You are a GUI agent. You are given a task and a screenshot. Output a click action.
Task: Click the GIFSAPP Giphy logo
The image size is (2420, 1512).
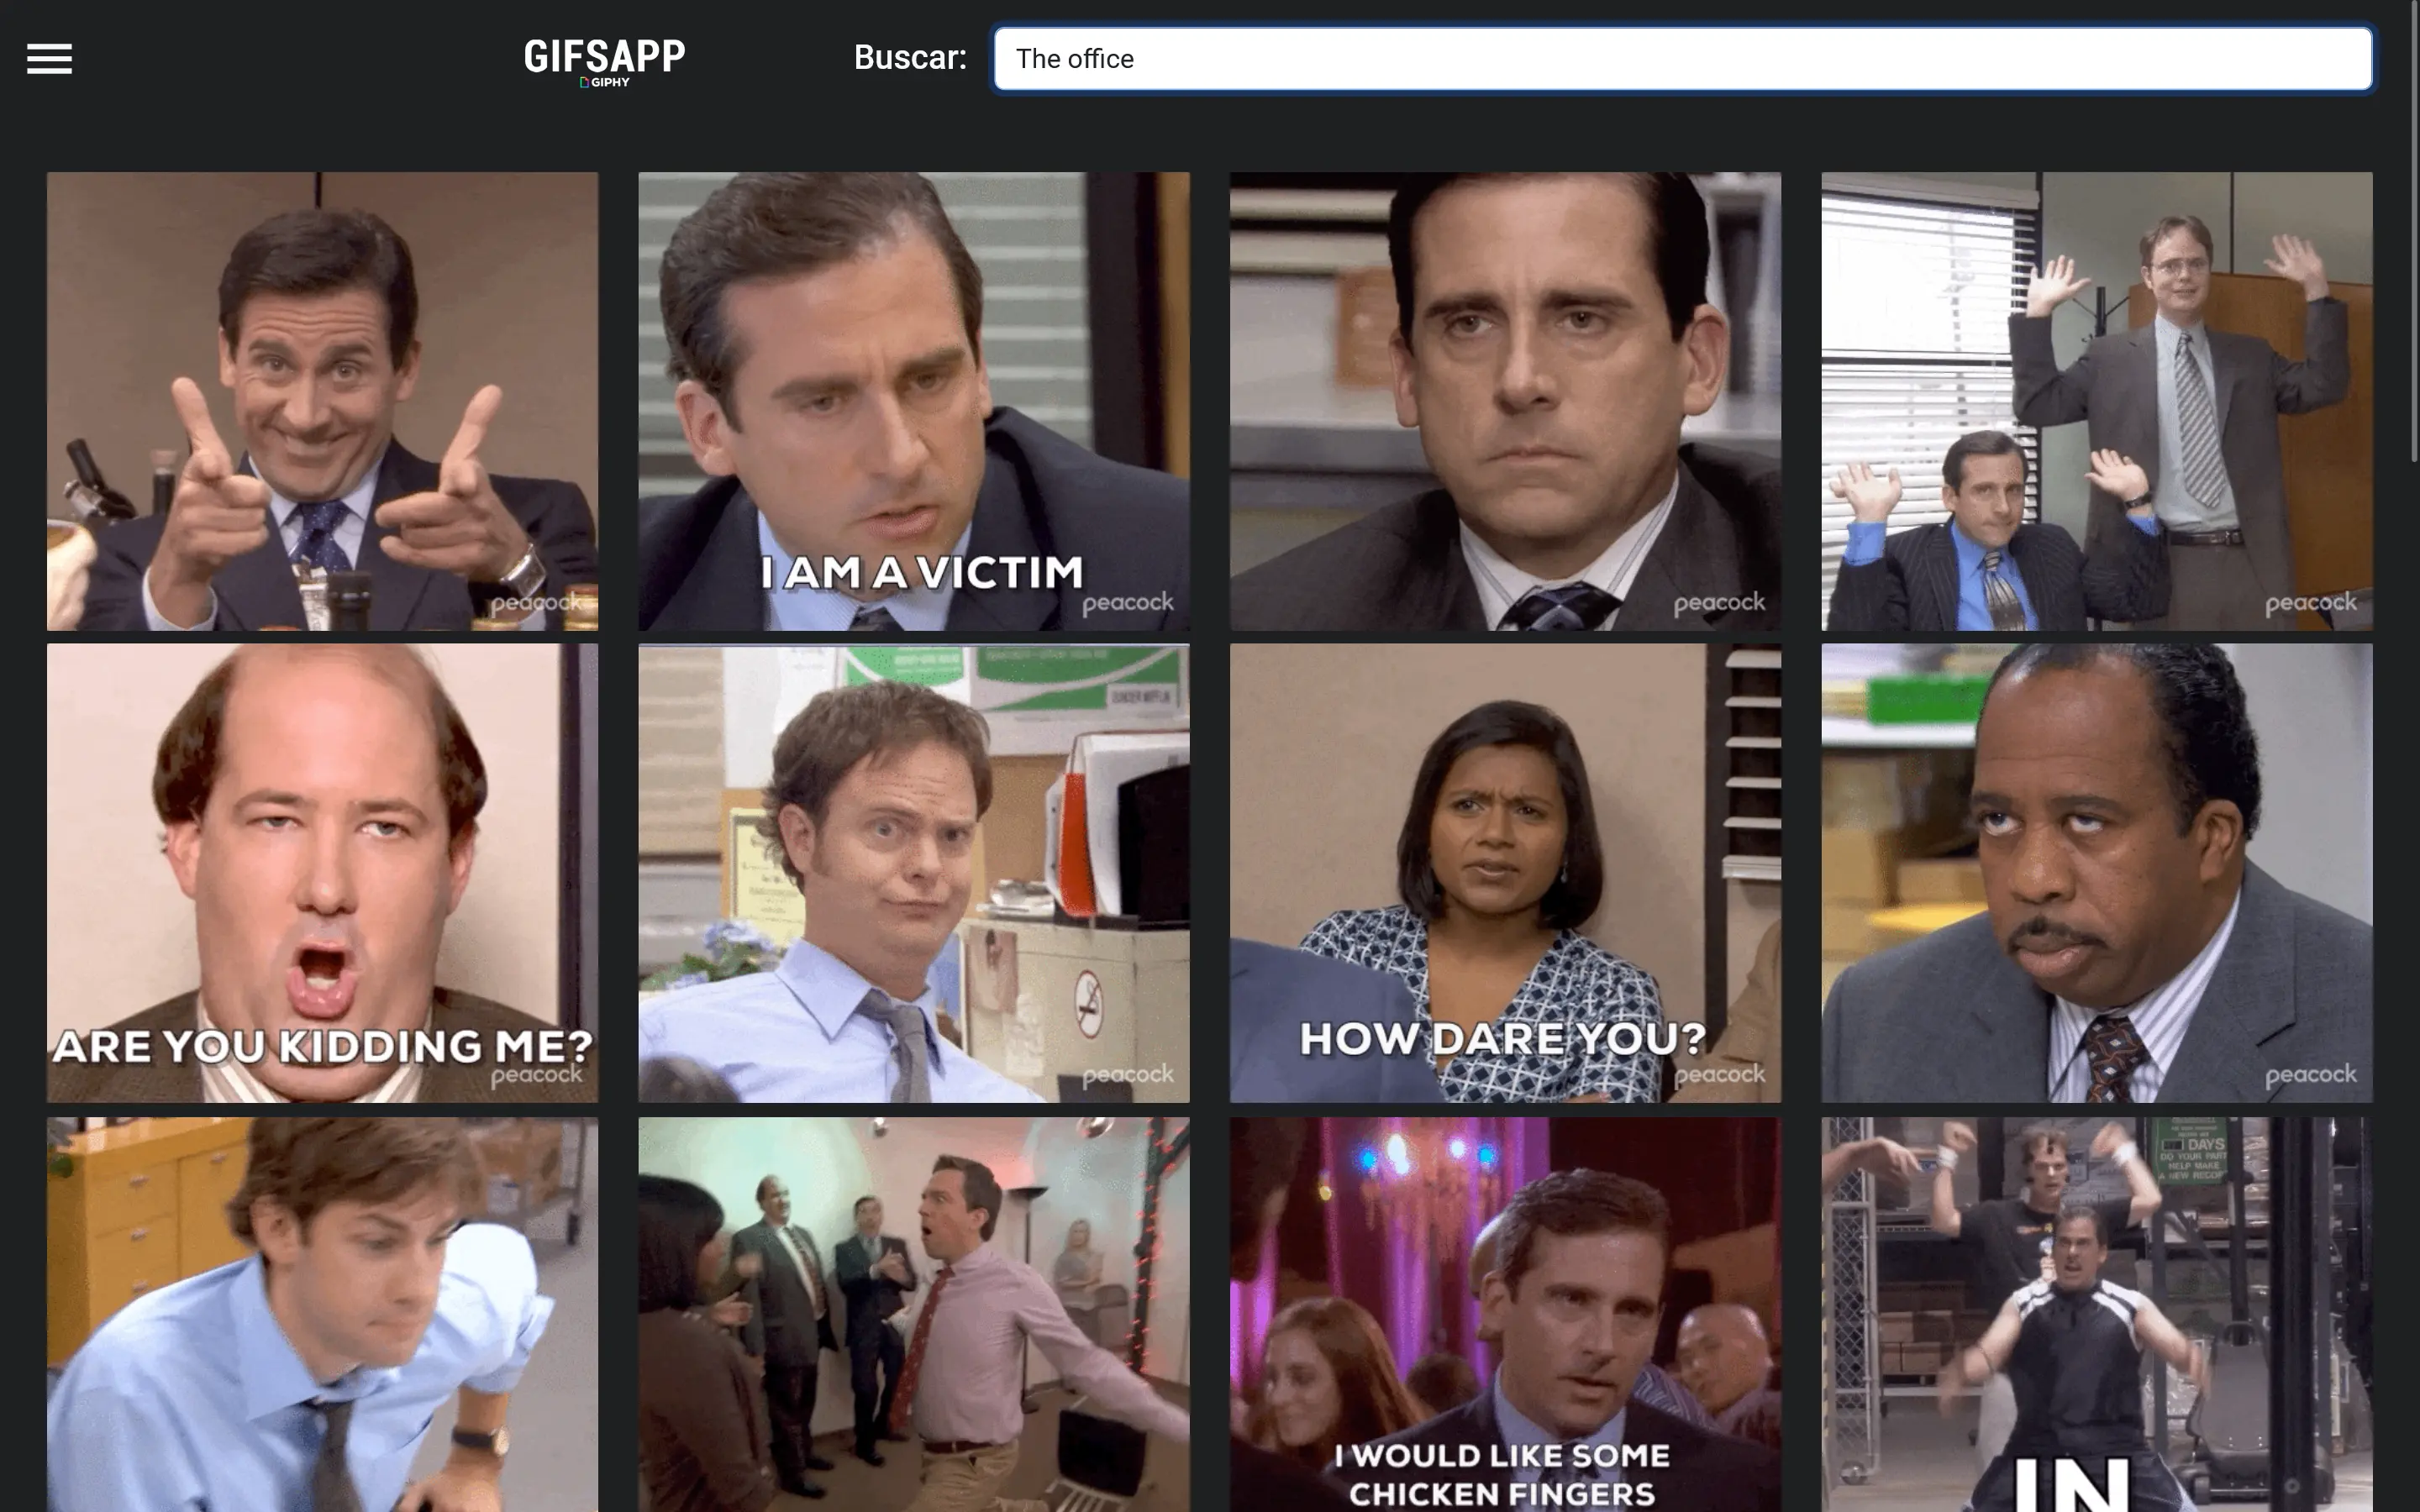pyautogui.click(x=605, y=62)
